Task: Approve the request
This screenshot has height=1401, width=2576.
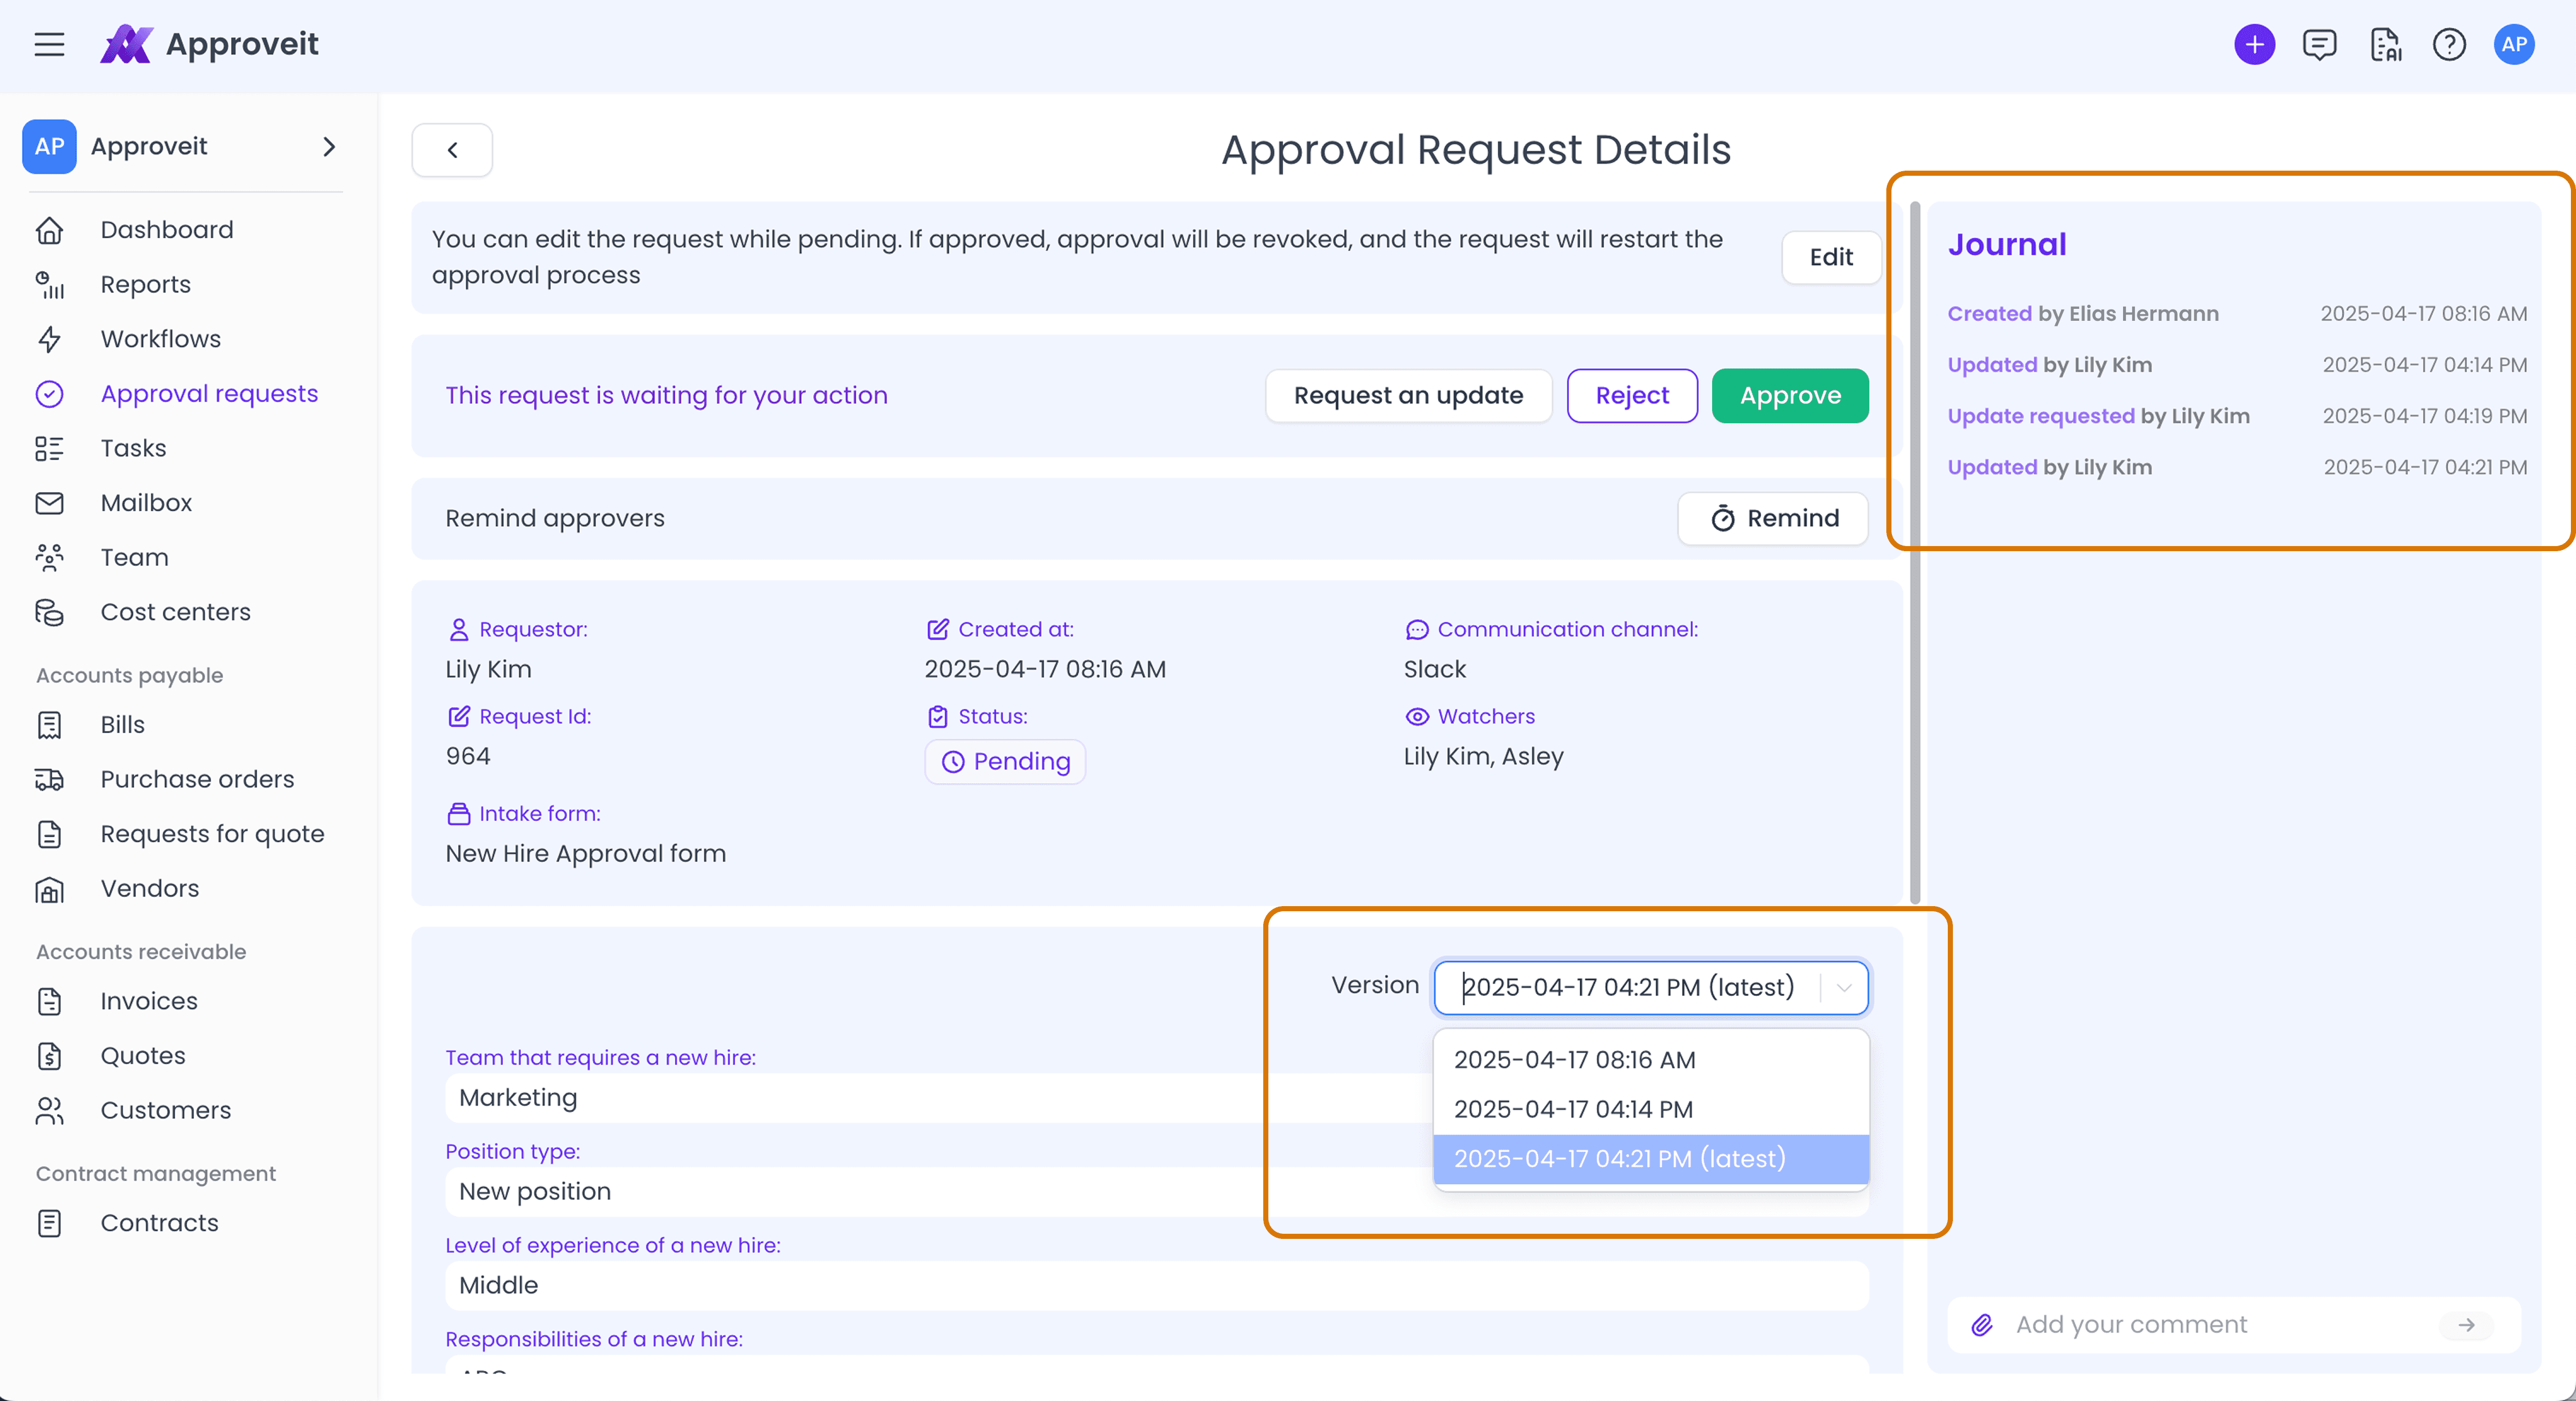Action: click(1790, 396)
